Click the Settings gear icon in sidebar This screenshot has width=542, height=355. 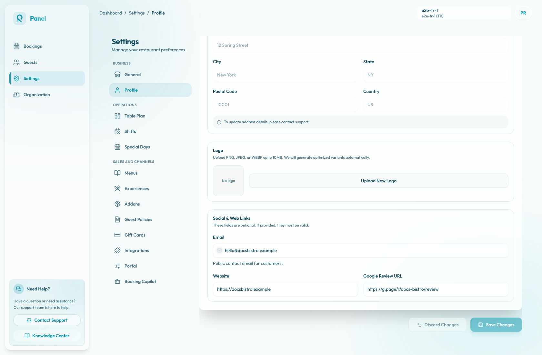pos(16,78)
